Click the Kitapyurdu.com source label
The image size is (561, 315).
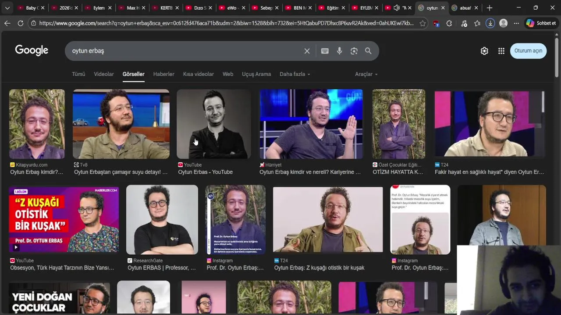point(32,165)
